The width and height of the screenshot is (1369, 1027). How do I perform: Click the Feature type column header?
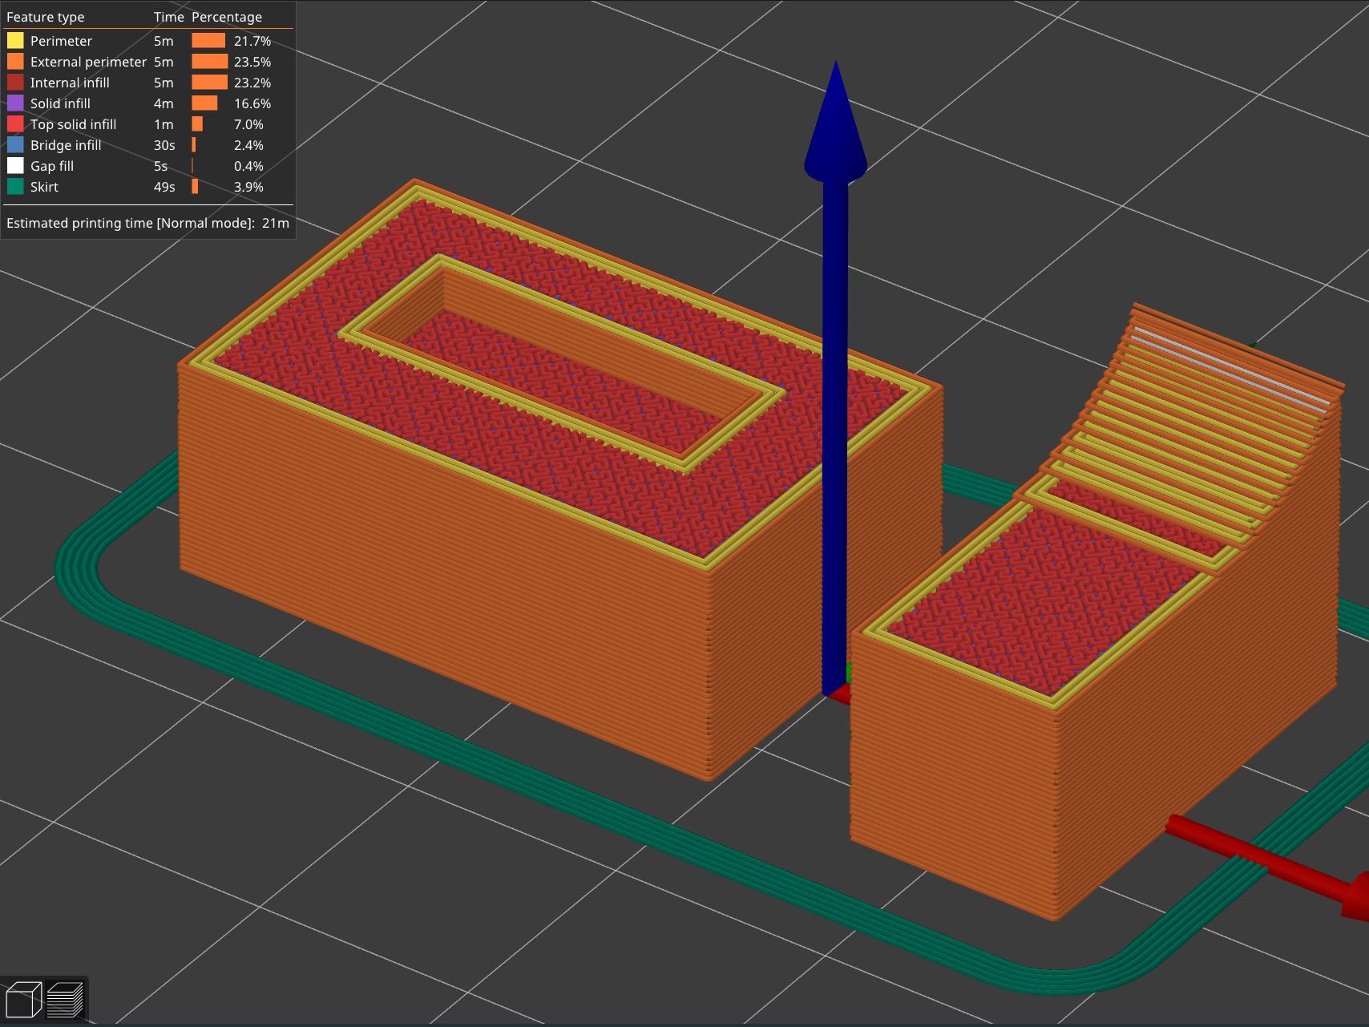coord(46,17)
